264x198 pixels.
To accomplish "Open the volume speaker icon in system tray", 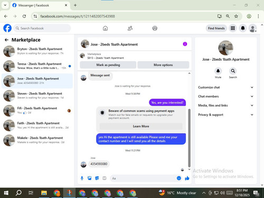I will pyautogui.click(x=222, y=193).
